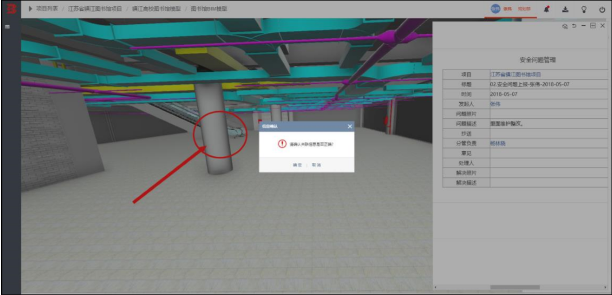The height and width of the screenshot is (295, 612).
Task: Open the 分管负责 link 杨林晓
Action: pyautogui.click(x=498, y=143)
